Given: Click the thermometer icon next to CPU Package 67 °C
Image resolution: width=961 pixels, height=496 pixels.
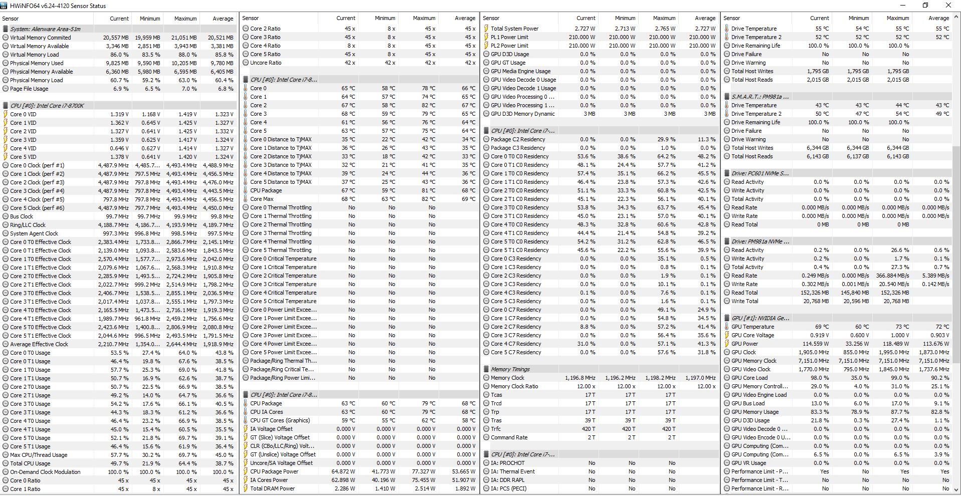Looking at the screenshot, I should pyautogui.click(x=246, y=190).
